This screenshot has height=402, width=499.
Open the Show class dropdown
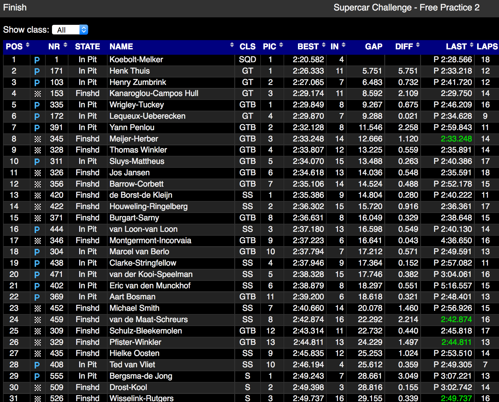[70, 30]
